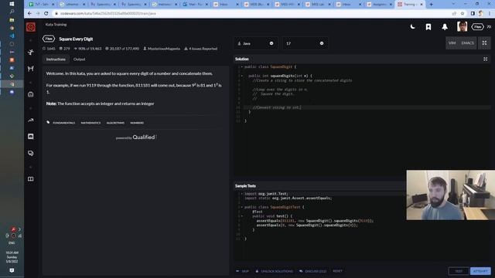495x278 pixels.
Task: Switch to the Instructions tab
Action: [56, 59]
